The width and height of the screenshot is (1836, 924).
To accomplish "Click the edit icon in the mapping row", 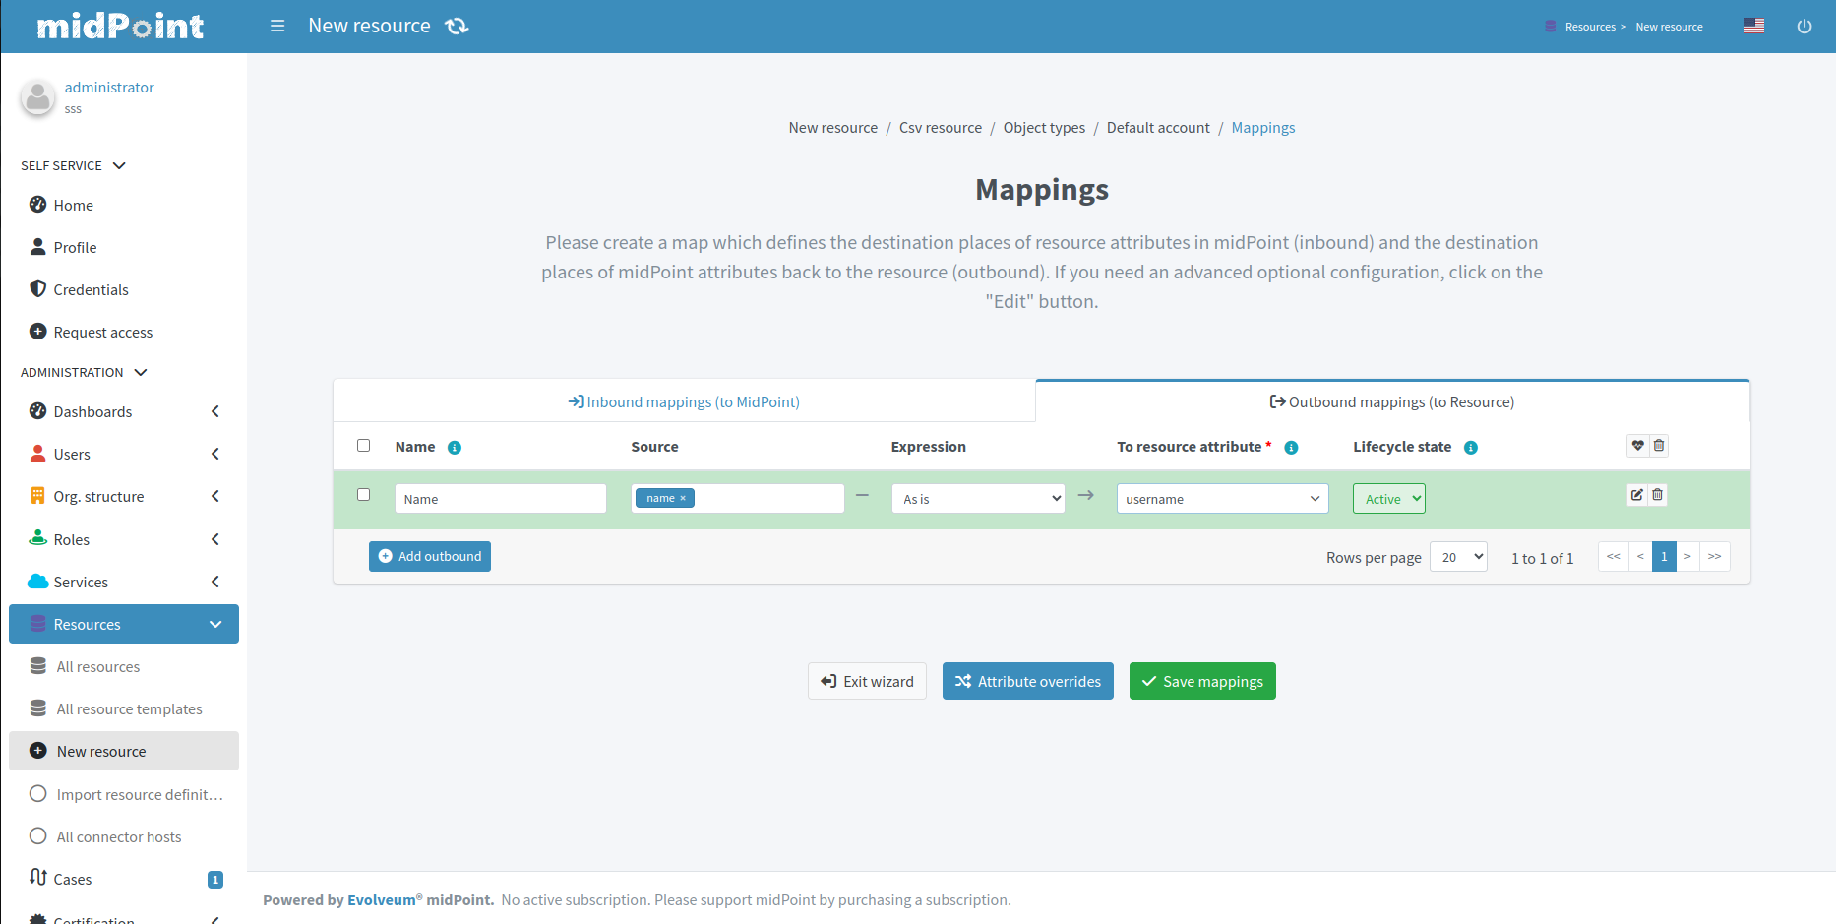I will pos(1636,495).
